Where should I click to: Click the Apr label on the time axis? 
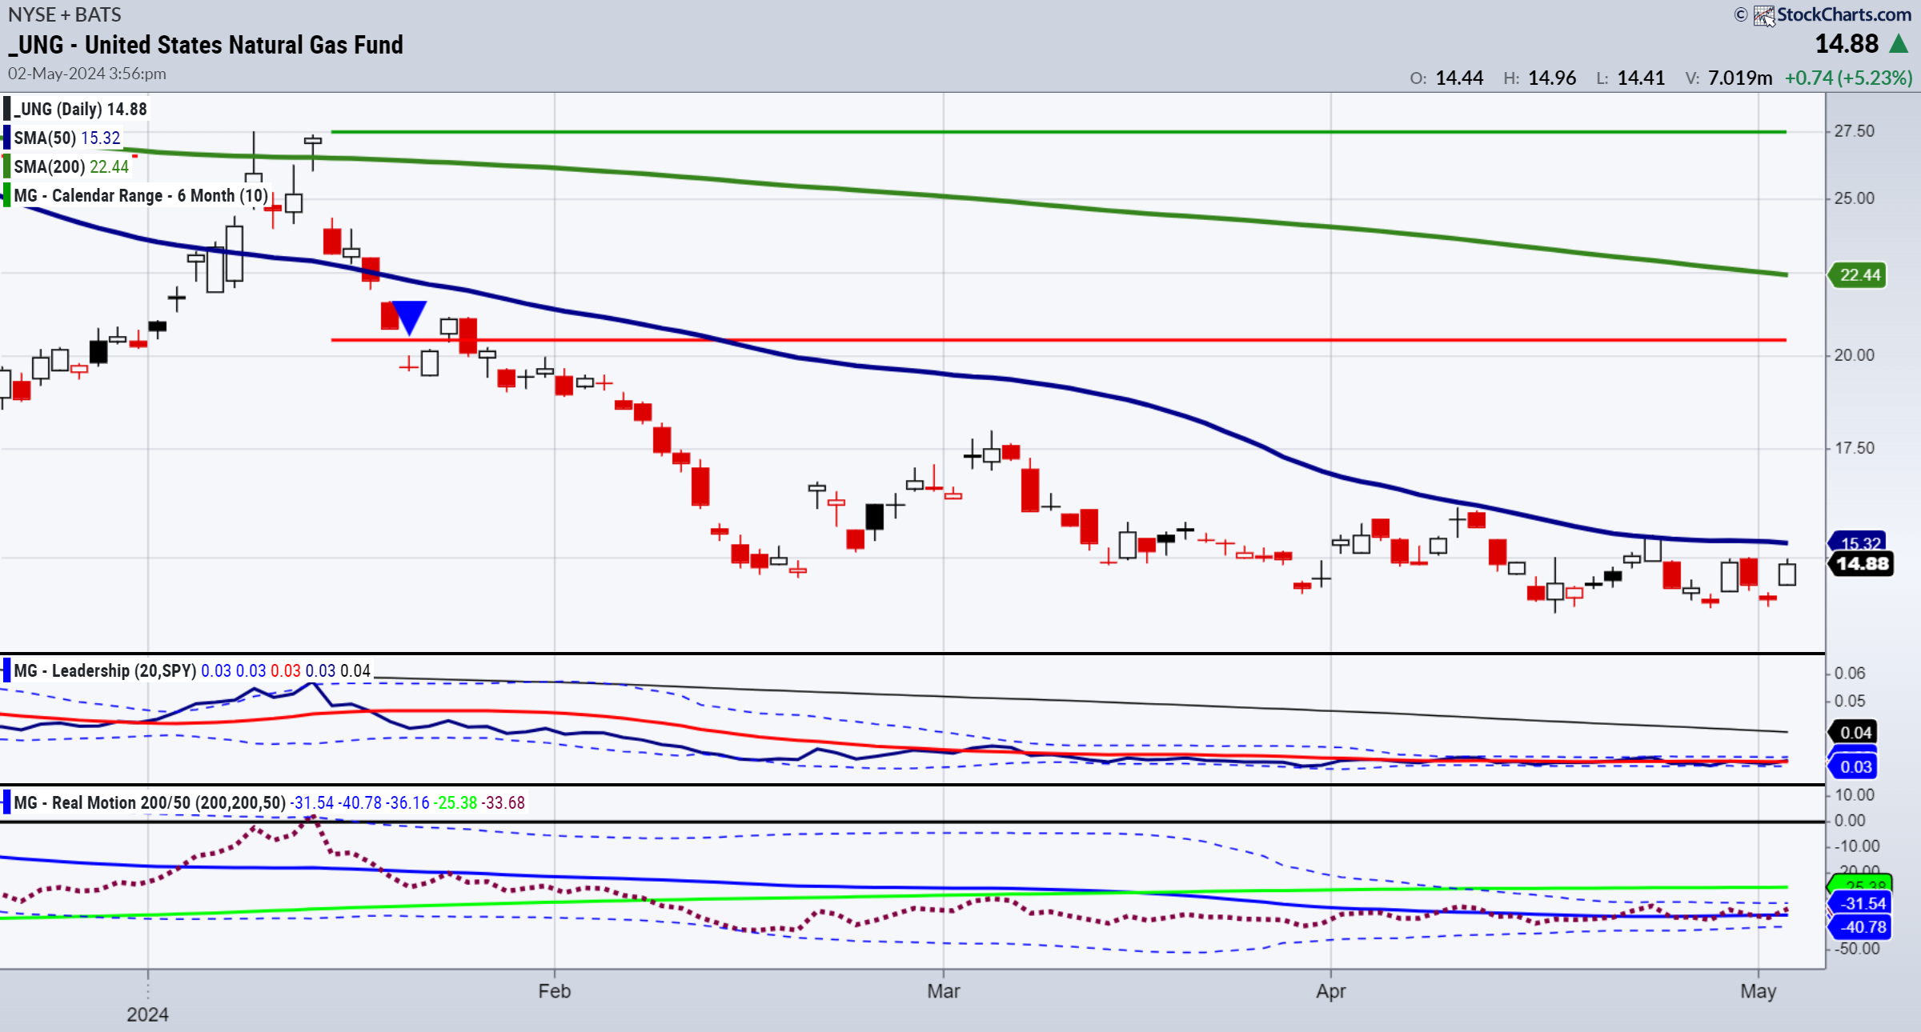point(1331,992)
